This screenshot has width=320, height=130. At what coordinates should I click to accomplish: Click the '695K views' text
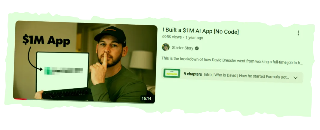pyautogui.click(x=172, y=37)
